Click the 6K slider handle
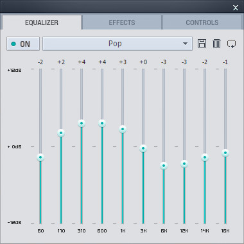This screenshot has height=244, width=244. coord(164,166)
